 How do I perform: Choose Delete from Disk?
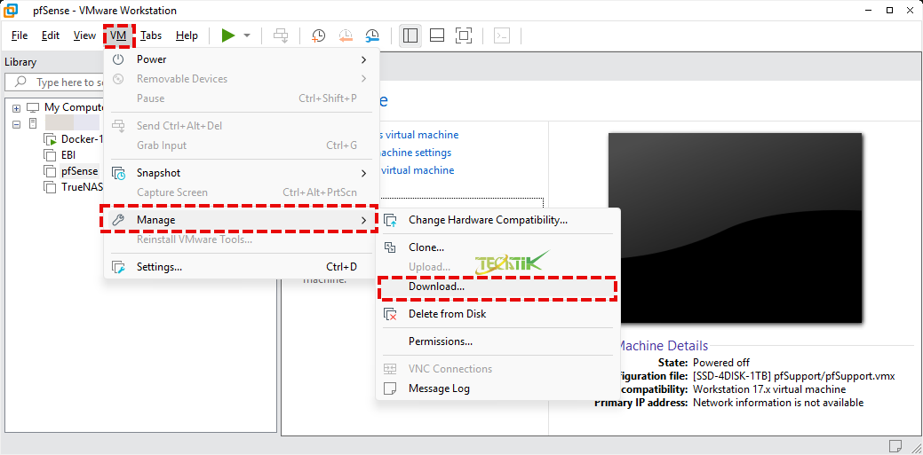pos(498,314)
